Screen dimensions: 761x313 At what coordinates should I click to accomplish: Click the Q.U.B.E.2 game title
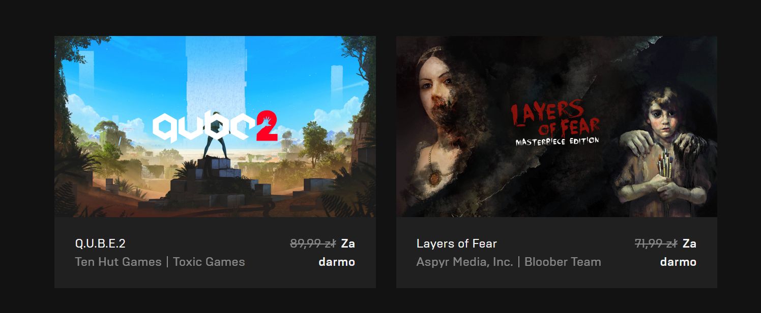(100, 244)
